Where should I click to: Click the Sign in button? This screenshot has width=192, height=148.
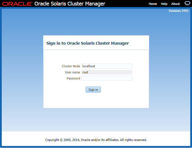coord(93,90)
